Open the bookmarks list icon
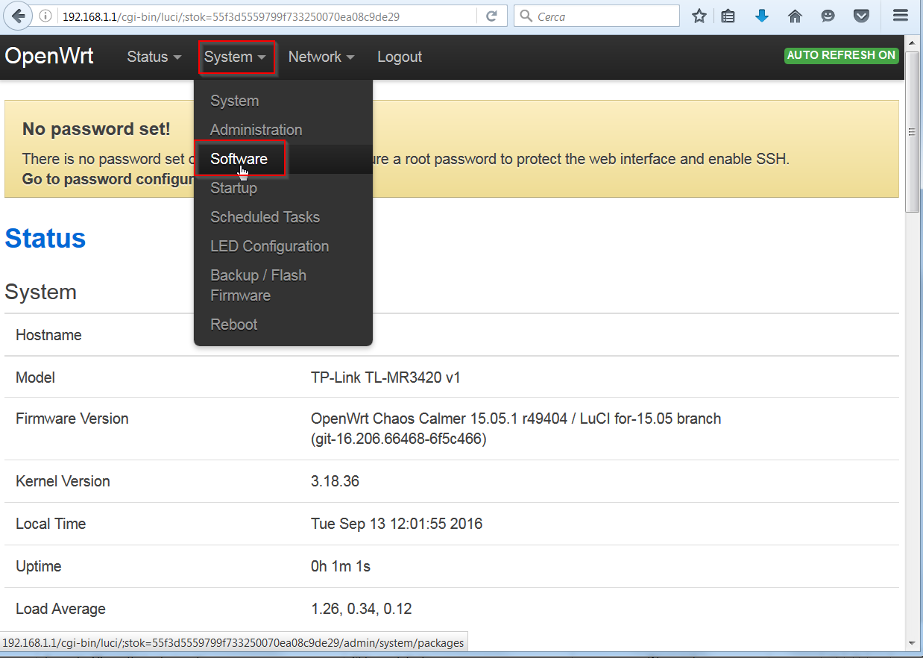Screen dimensions: 923x658 tap(728, 16)
